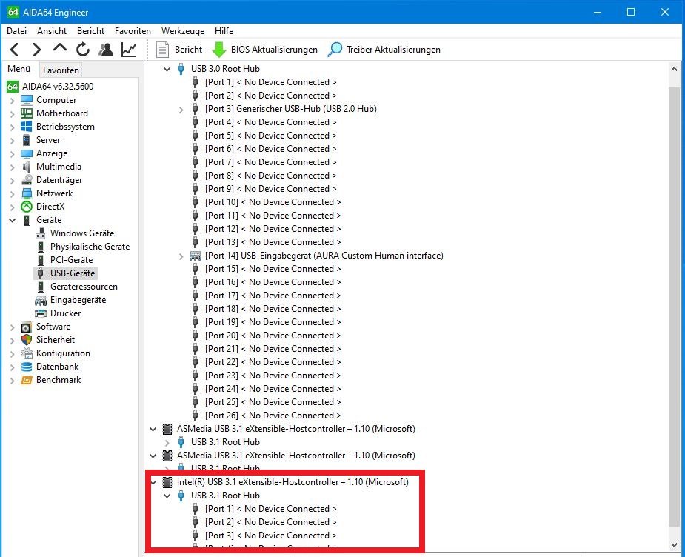Select Physikalische Geräte in tree

[x=90, y=247]
